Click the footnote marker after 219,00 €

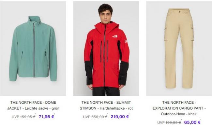click(129, 114)
